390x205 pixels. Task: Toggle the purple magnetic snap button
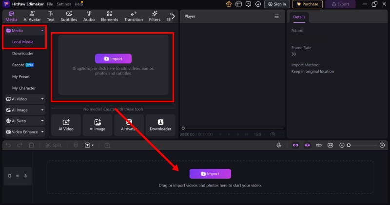point(307,145)
